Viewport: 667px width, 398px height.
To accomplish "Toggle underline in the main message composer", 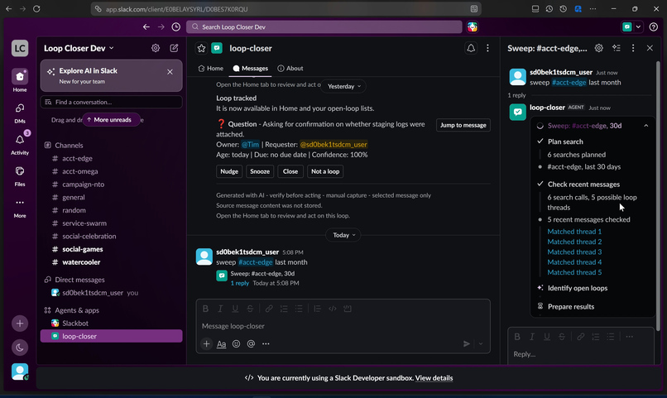I will pyautogui.click(x=235, y=309).
